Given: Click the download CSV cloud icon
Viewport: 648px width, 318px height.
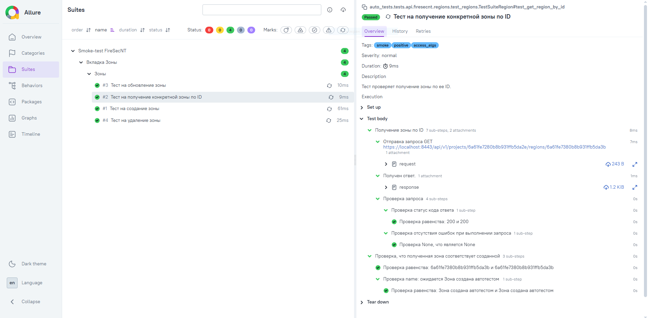Looking at the screenshot, I should (343, 10).
